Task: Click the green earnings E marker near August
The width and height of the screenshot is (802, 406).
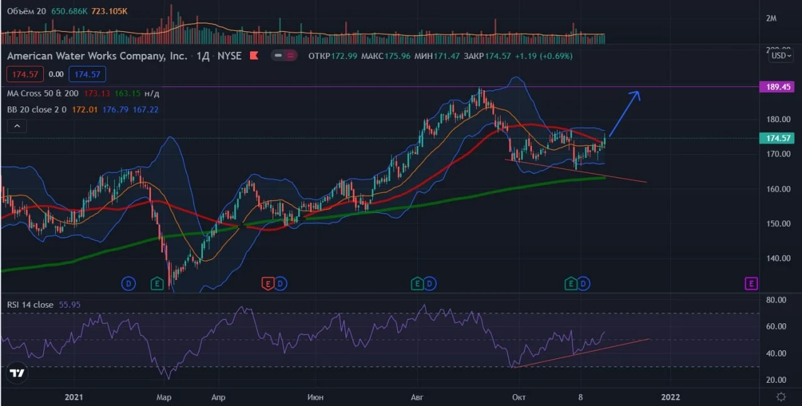Action: (417, 284)
